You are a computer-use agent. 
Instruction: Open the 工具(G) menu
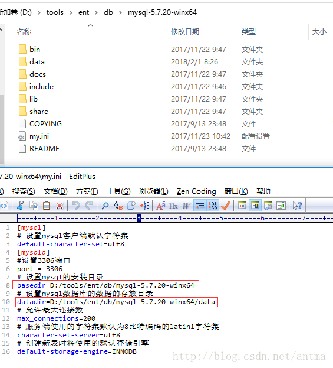tap(118, 191)
